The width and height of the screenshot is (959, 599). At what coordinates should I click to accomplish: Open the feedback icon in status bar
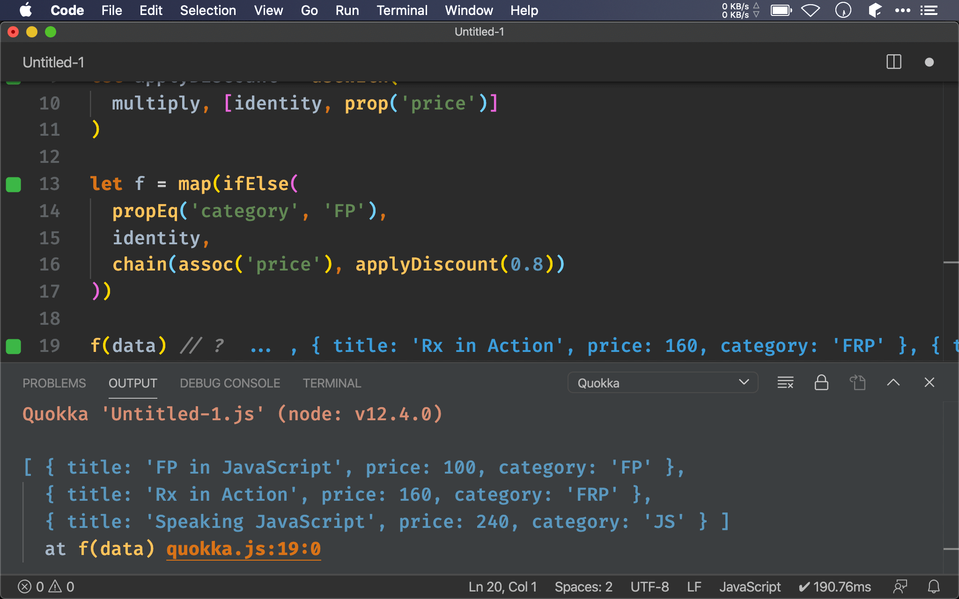(x=900, y=587)
